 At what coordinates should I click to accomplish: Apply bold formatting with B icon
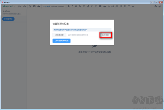point(69,6)
